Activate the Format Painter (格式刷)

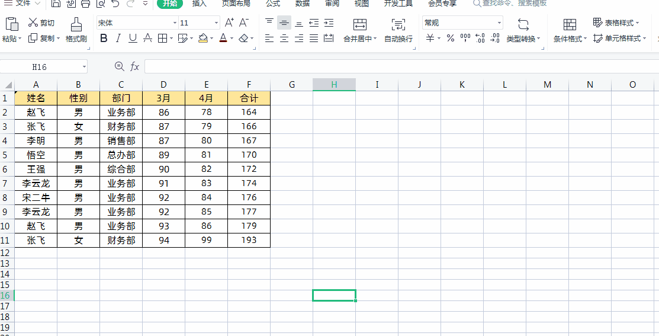click(x=76, y=30)
